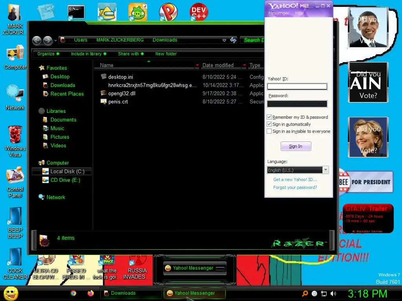Click the Users breadcrumb in address bar
The height and width of the screenshot is (301, 402).
tap(80, 40)
